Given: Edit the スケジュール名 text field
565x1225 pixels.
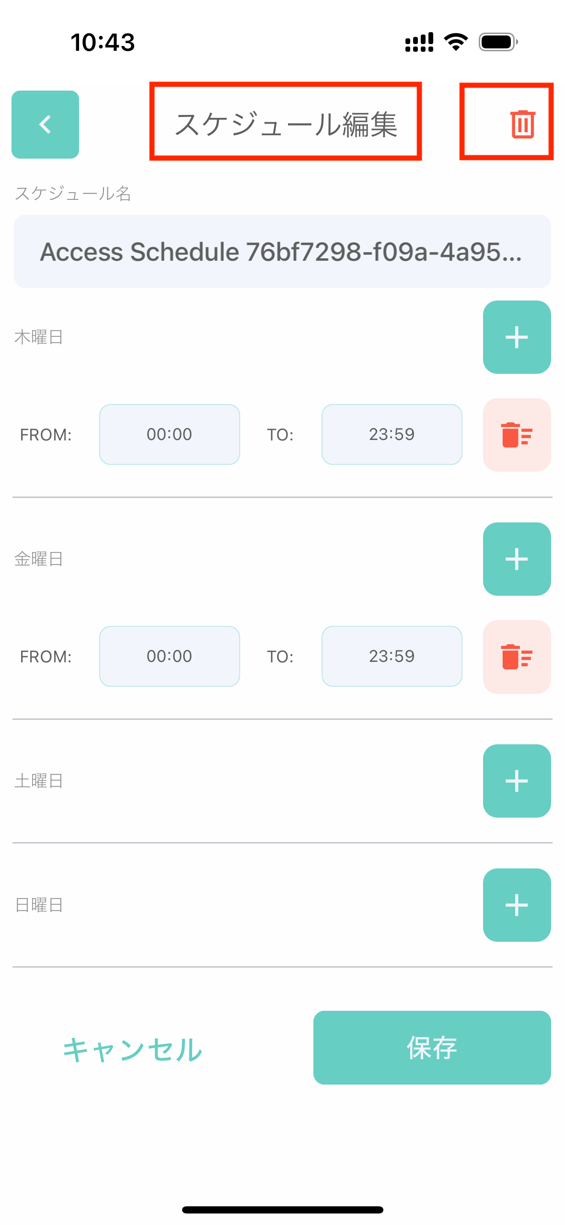Looking at the screenshot, I should [x=282, y=252].
